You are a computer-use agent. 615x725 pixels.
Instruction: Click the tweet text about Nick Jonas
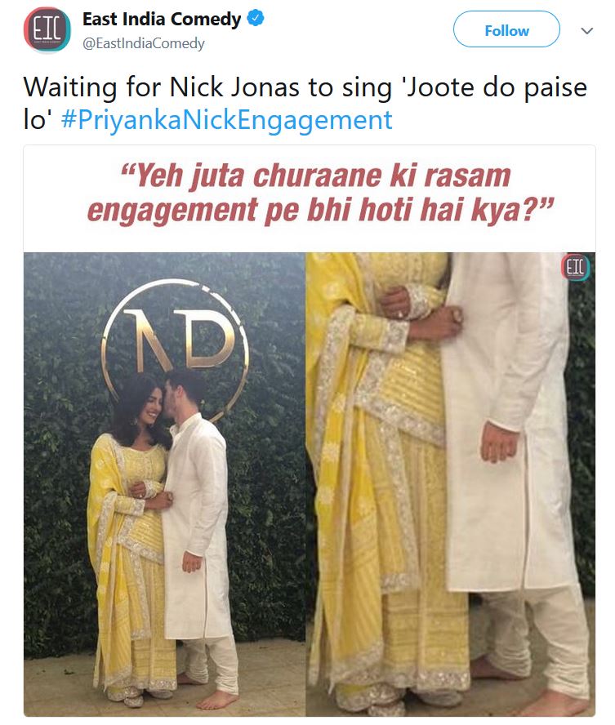click(x=305, y=103)
